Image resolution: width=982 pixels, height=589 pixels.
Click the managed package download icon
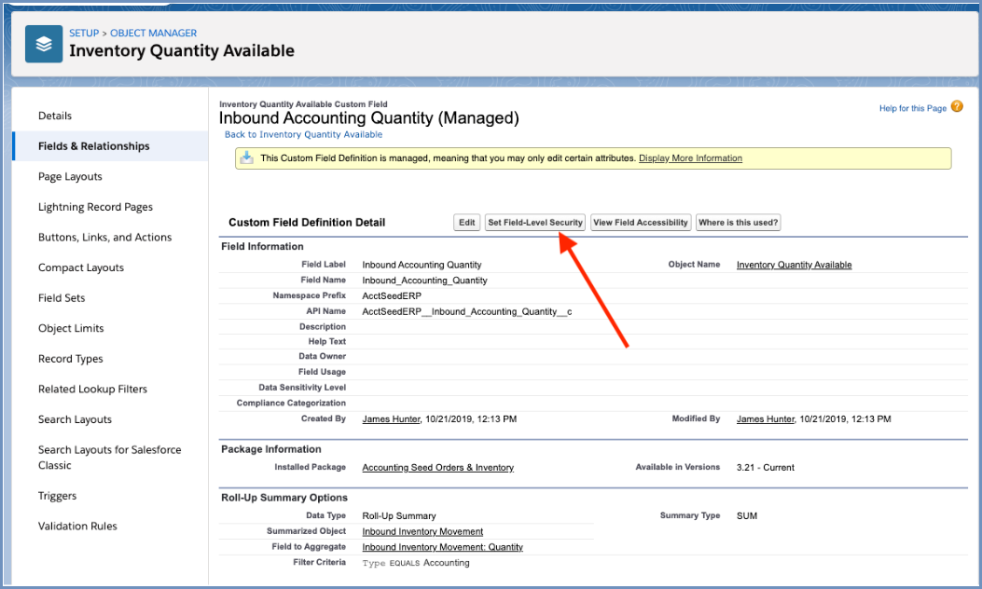247,158
